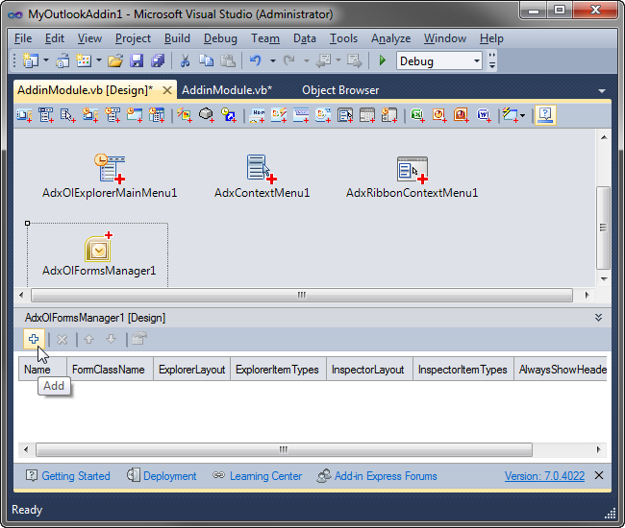Open the Analyze menu
The image size is (625, 528).
coord(390,38)
